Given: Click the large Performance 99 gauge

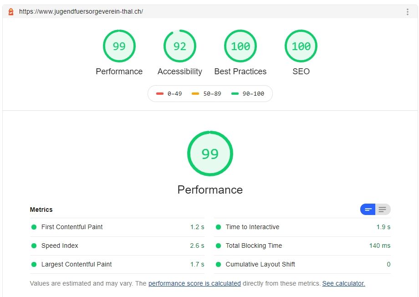Looking at the screenshot, I should coord(210,154).
